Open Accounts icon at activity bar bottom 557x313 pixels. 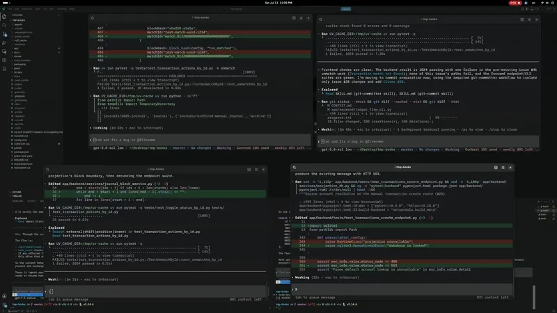click(4, 296)
